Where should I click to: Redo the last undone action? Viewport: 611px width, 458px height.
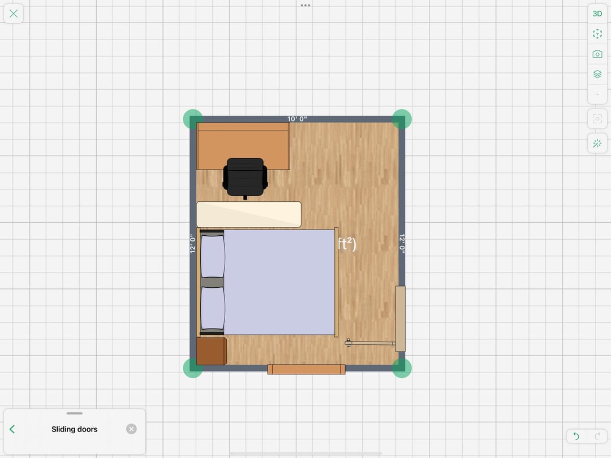click(597, 436)
